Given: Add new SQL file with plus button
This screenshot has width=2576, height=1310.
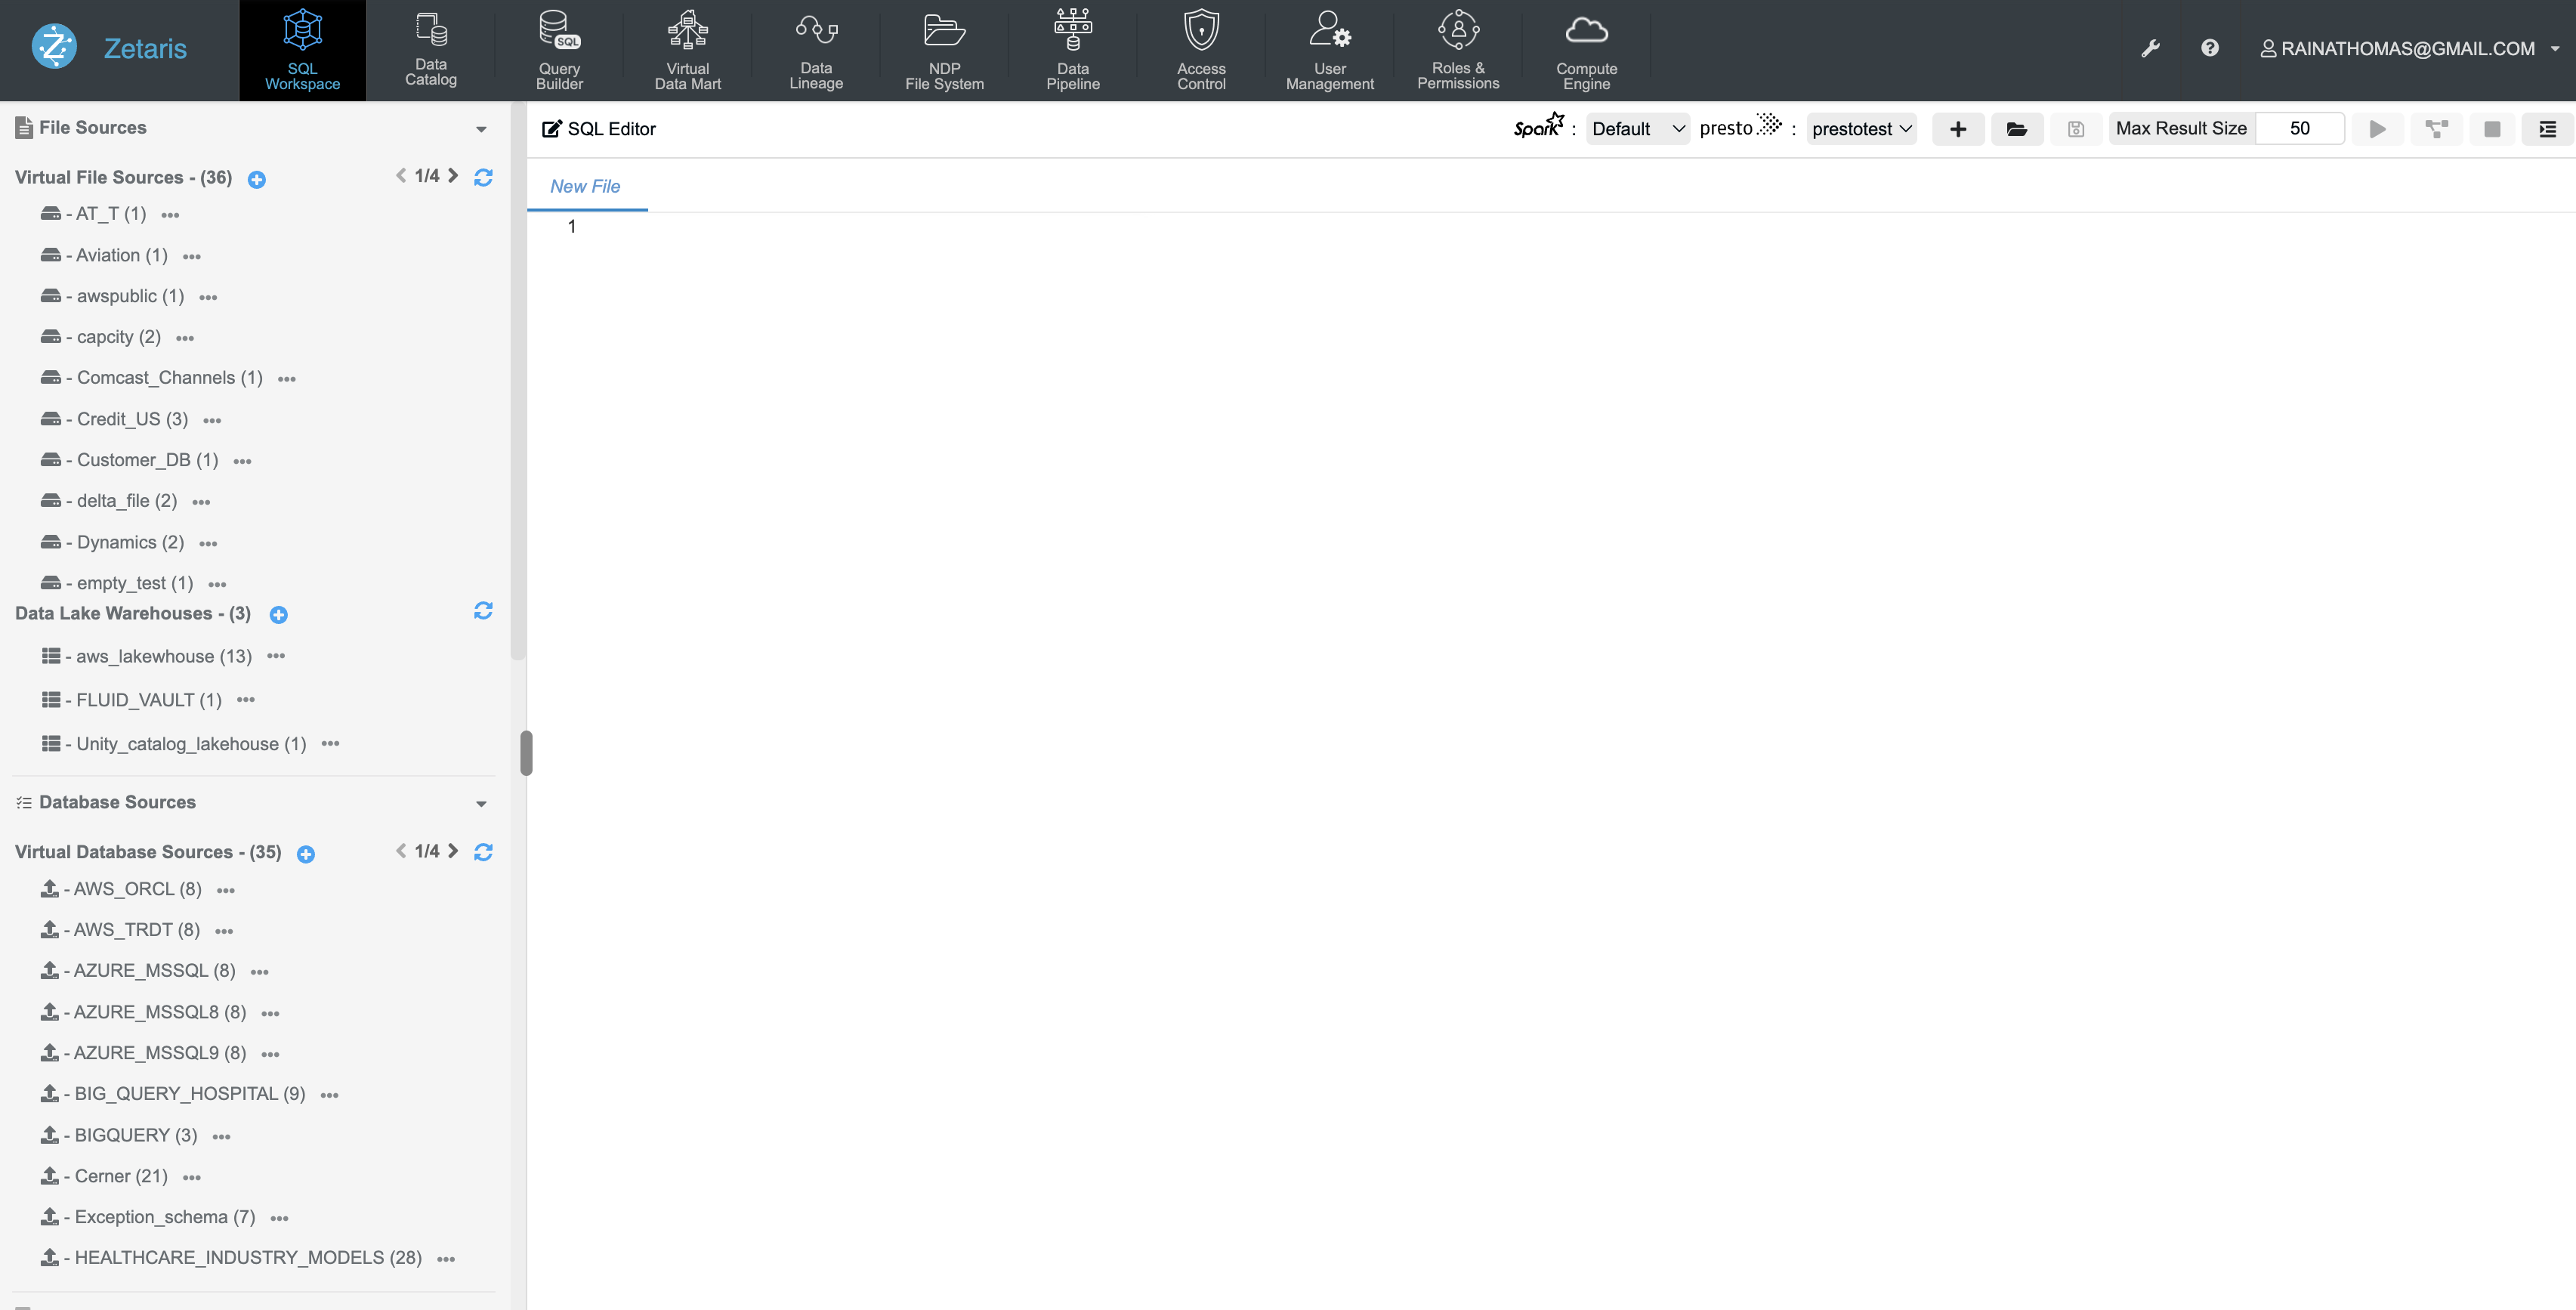Looking at the screenshot, I should tap(1957, 129).
